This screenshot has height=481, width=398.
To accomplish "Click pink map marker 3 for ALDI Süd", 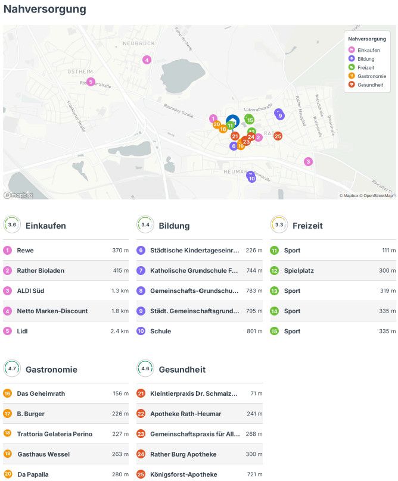I will [308, 162].
